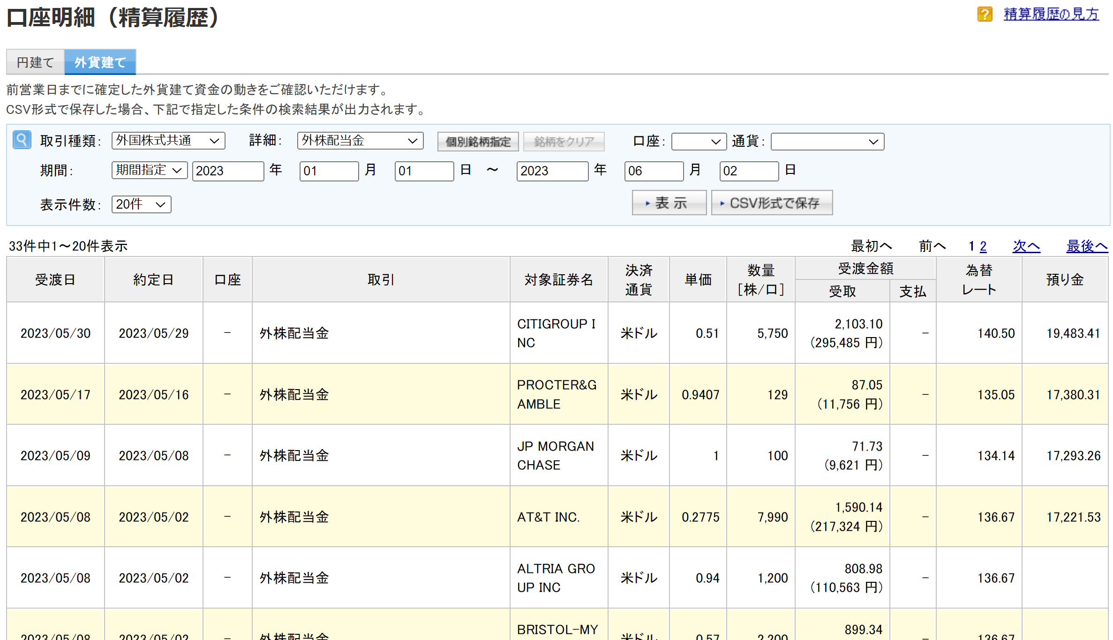Click CSV形式で保存 button
This screenshot has width=1113, height=640.
771,203
